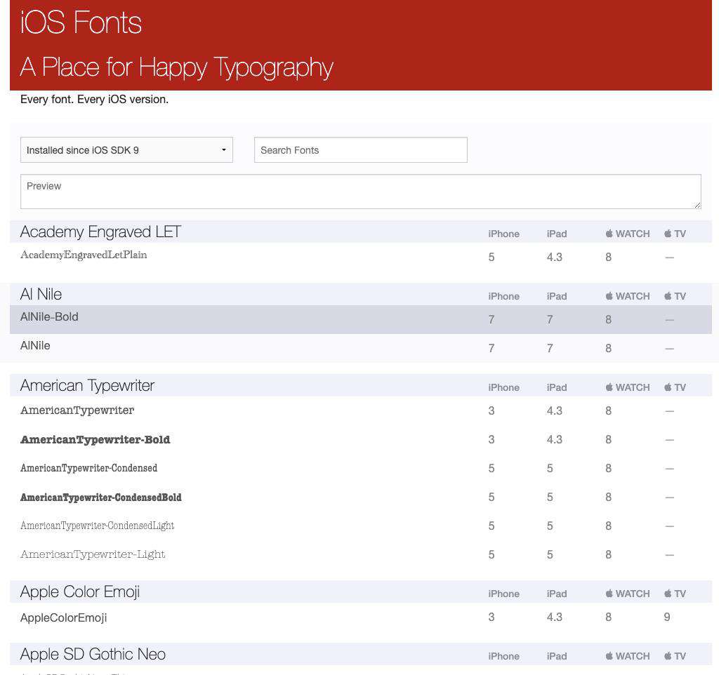The height and width of the screenshot is (675, 719).
Task: Open the "Installed since iOS SDK 9" dropdown
Action: tap(126, 150)
